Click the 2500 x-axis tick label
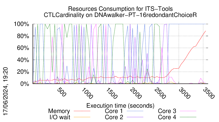This screenshot has height=122, width=219. [x=160, y=93]
